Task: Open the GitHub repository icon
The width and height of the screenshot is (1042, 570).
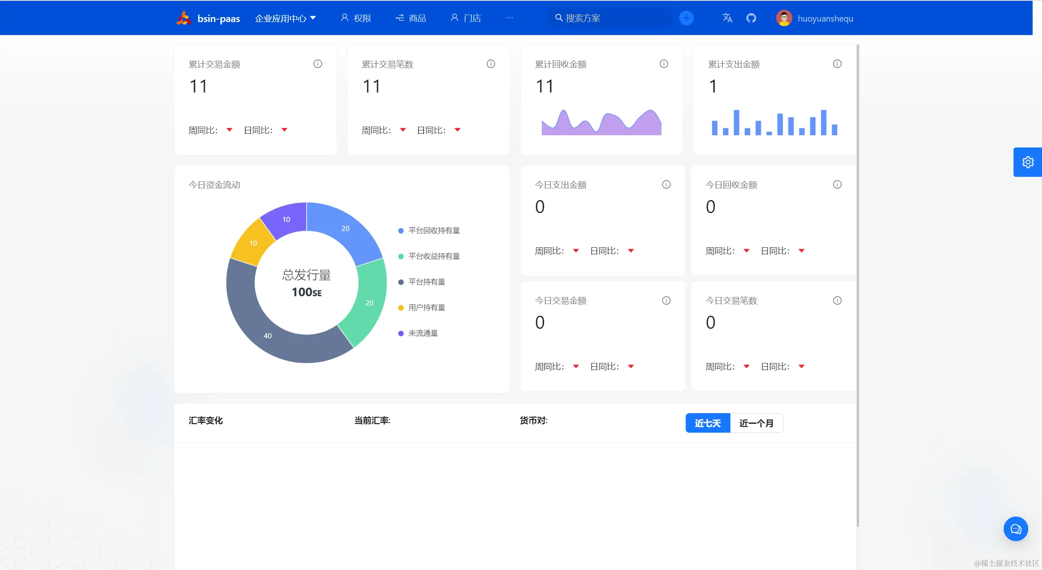Action: click(x=751, y=18)
